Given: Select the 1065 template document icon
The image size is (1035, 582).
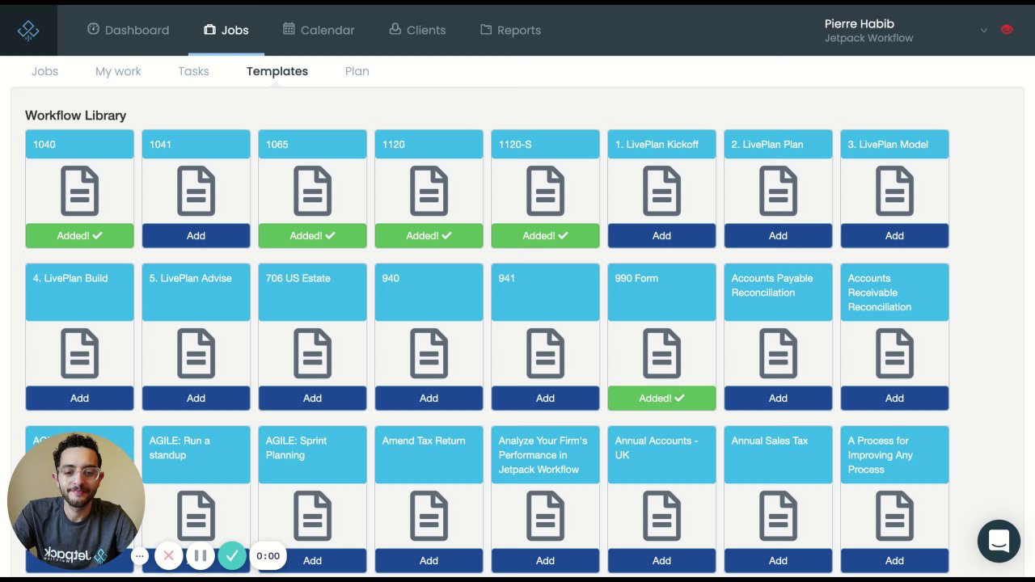Looking at the screenshot, I should pyautogui.click(x=312, y=191).
